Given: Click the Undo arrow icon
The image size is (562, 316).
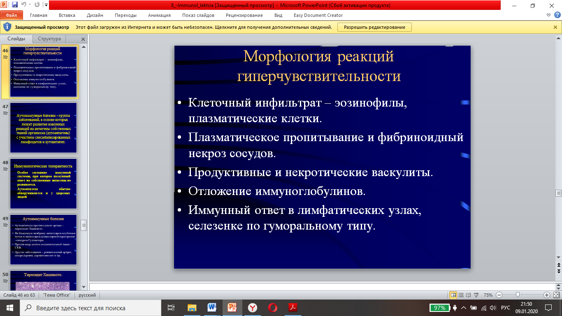Looking at the screenshot, I should 23,5.
